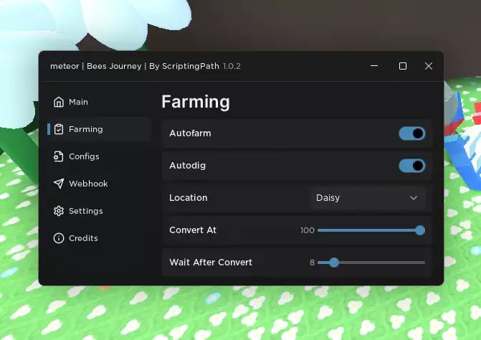Click the Configs file icon
Viewport: 481px width, 340px height.
click(x=59, y=156)
